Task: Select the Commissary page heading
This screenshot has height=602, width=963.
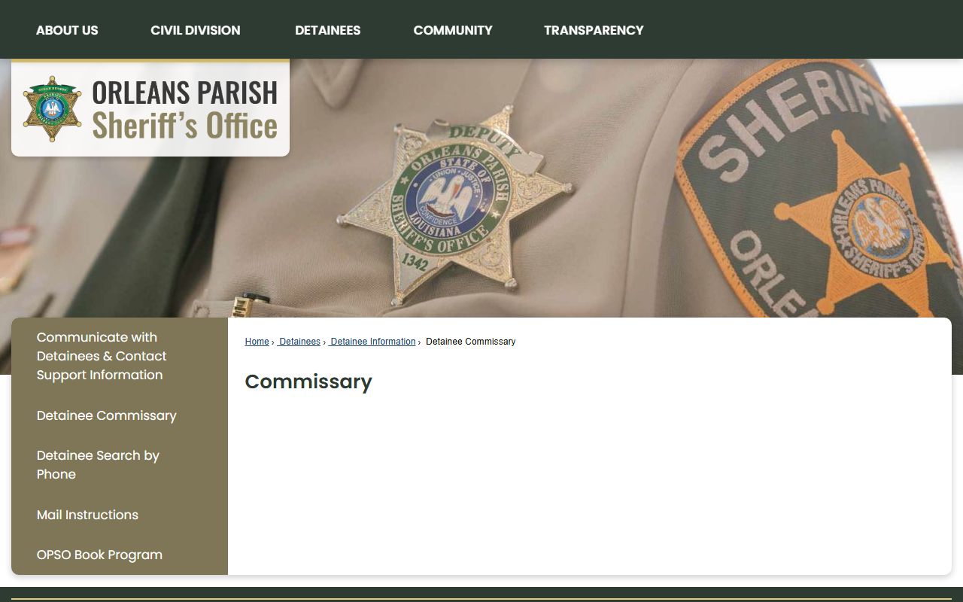Action: [x=308, y=382]
